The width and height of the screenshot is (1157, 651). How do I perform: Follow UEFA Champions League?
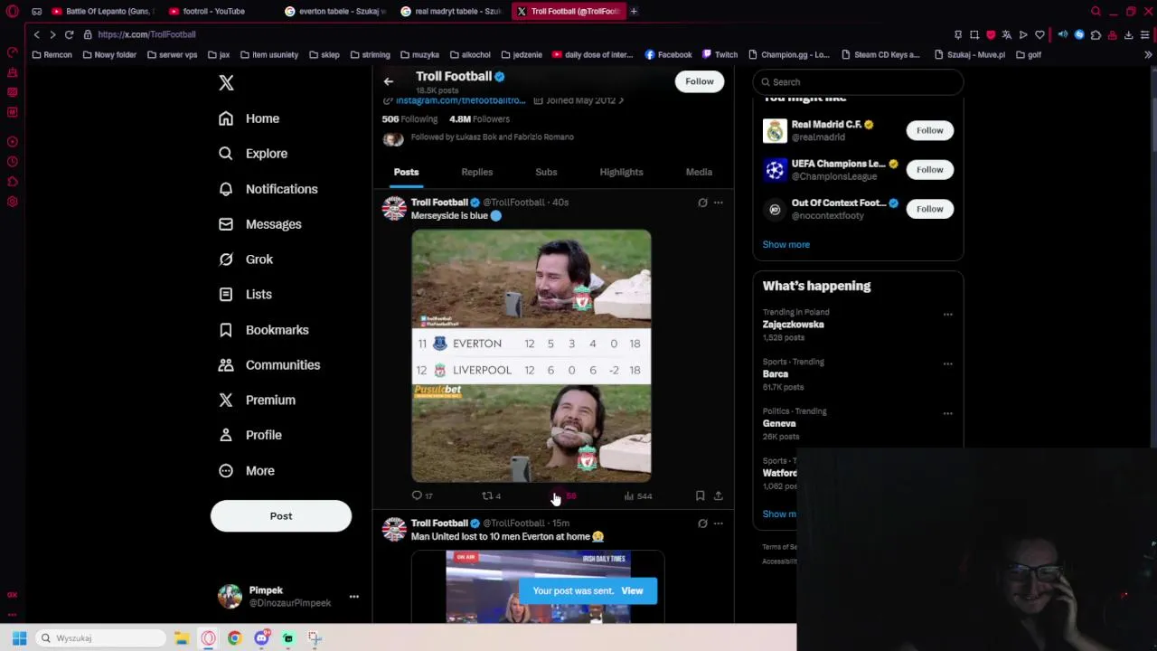(x=929, y=170)
